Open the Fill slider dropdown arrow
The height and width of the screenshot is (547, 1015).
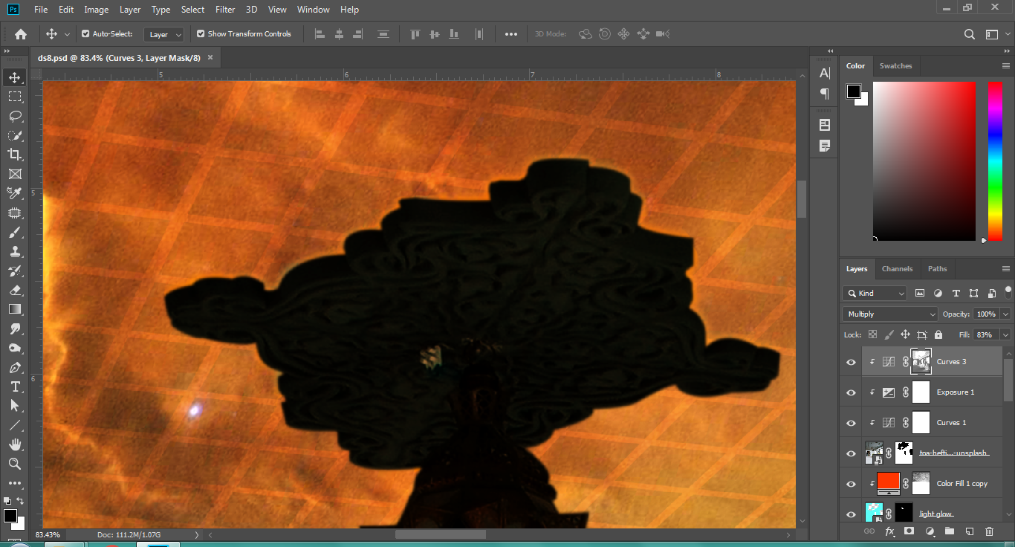[x=1006, y=335]
